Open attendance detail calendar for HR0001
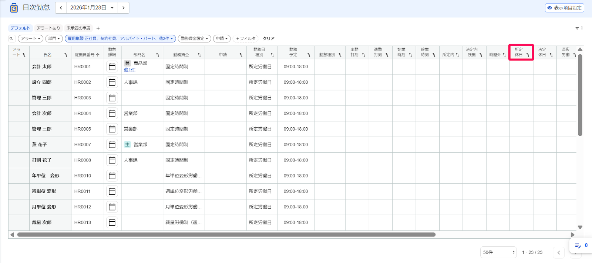592x263 pixels. tap(112, 67)
